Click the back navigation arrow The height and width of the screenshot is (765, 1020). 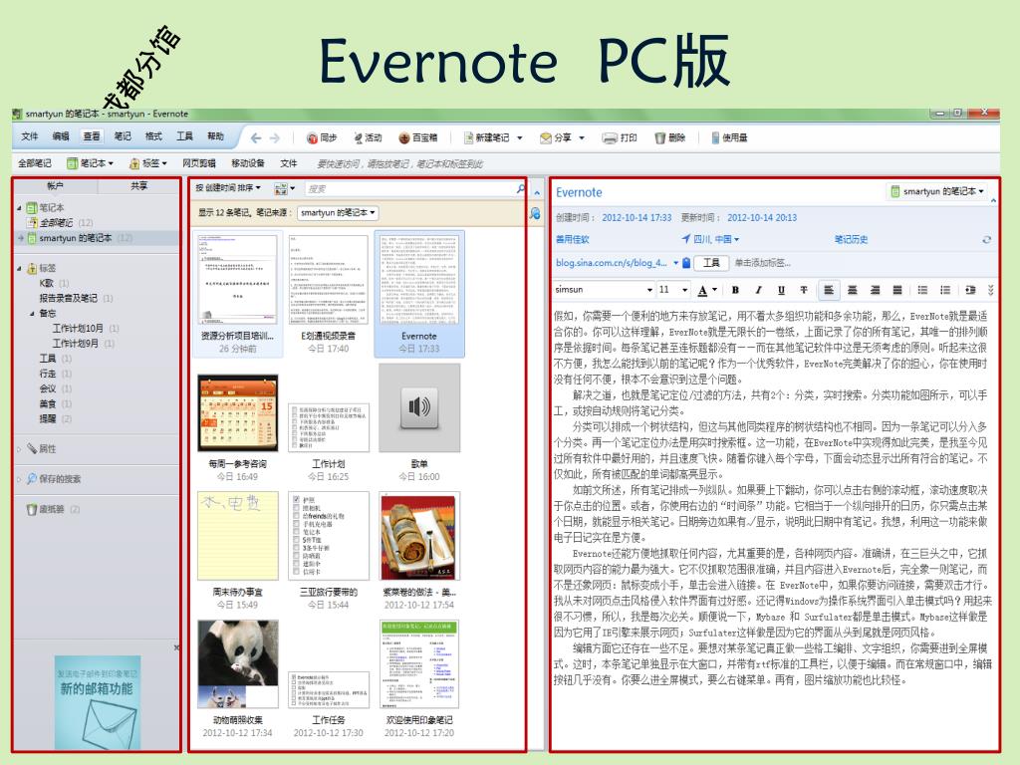[256, 137]
